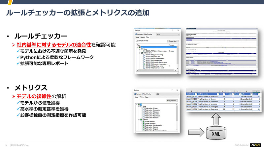Open the metric_name column filter dropdown

tap(218, 94)
